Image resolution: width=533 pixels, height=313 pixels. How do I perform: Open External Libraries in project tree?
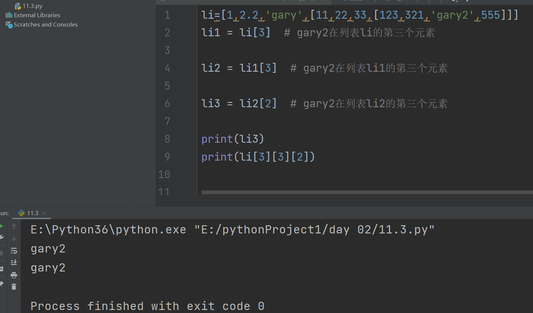(37, 15)
